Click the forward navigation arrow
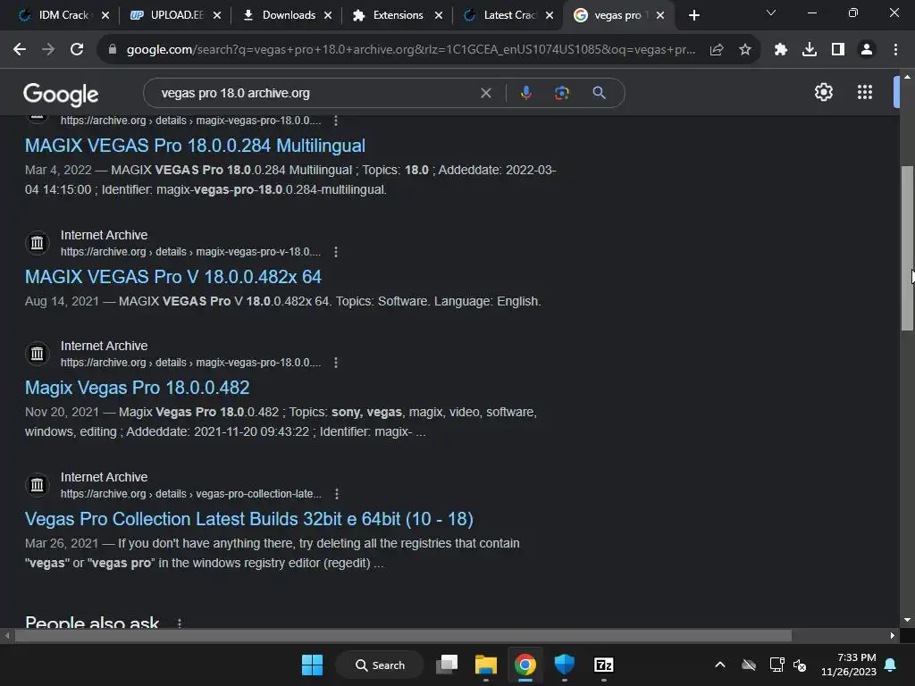915x686 pixels. point(48,50)
